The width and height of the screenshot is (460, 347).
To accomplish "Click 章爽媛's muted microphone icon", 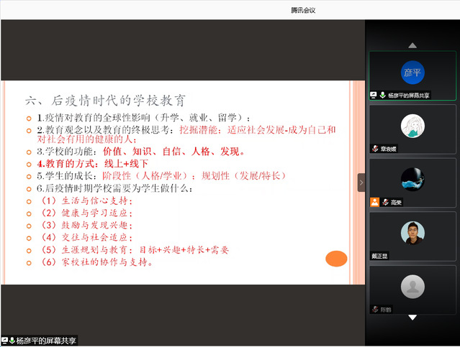I will click(x=375, y=149).
